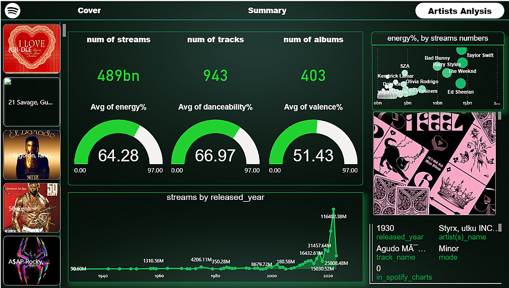Click the Ed Sheeran scatter bubble

pos(460,84)
